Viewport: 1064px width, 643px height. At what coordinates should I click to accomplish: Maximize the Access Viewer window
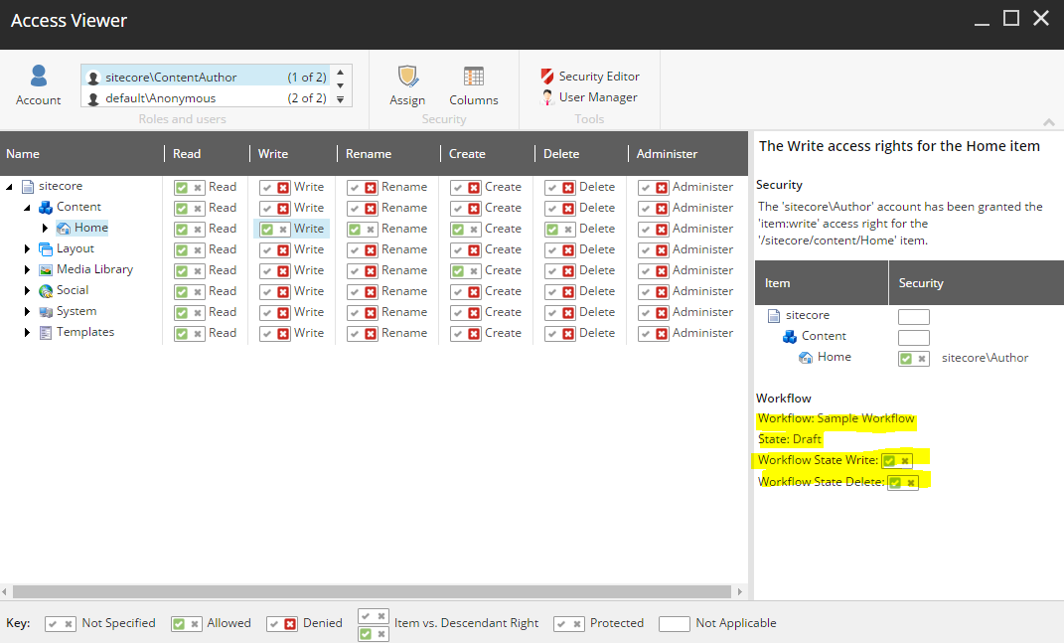pyautogui.click(x=1011, y=18)
